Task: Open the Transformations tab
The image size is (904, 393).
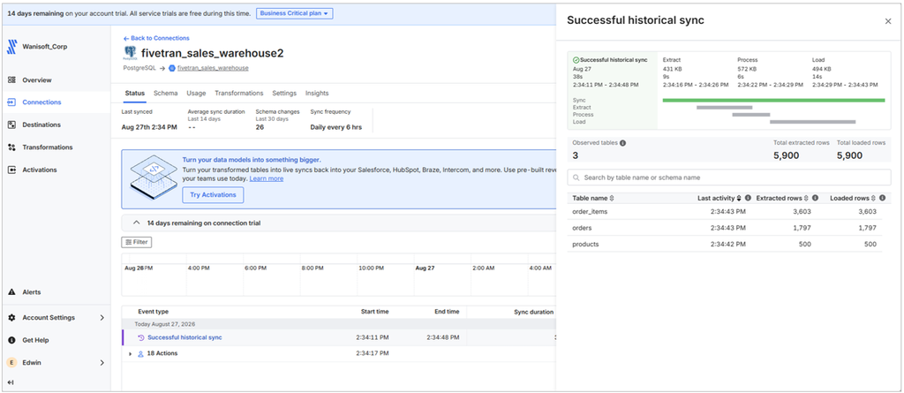Action: (238, 93)
